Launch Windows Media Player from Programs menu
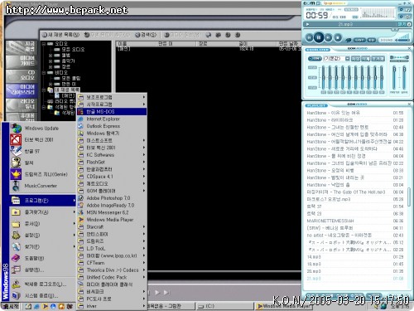The height and width of the screenshot is (311, 414). [112, 220]
